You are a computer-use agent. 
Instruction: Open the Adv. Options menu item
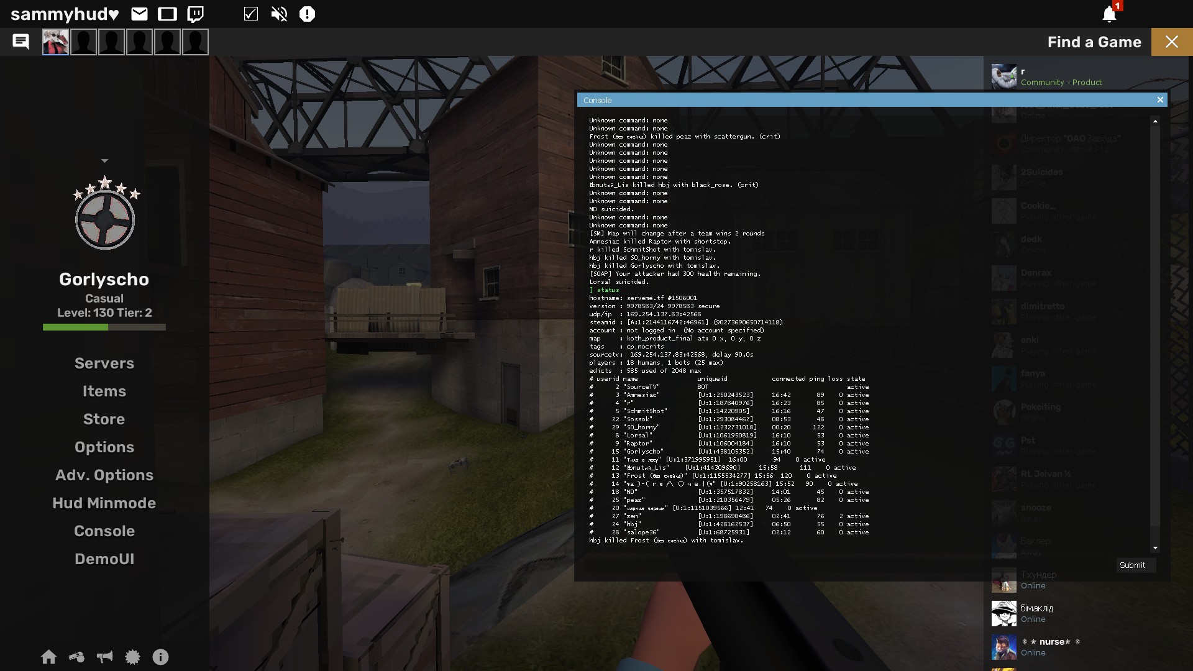pos(104,475)
